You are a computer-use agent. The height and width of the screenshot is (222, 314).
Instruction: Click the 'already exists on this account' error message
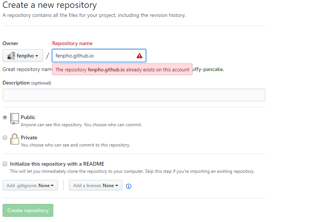point(122,69)
